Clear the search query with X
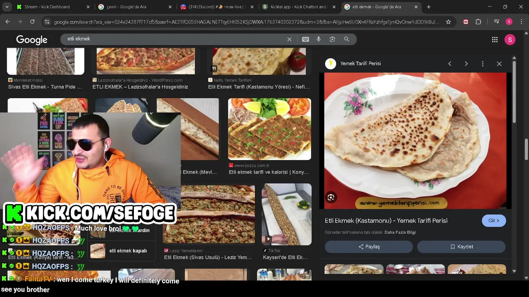 (289, 39)
